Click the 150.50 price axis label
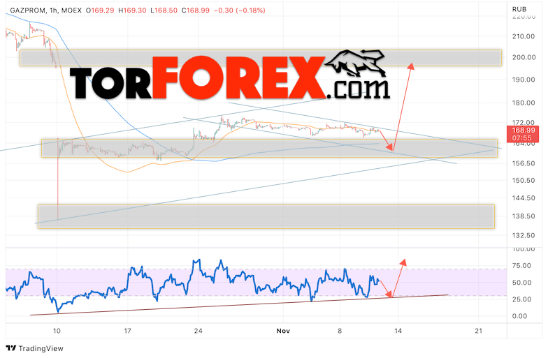This screenshot has height=358, width=548. [523, 180]
